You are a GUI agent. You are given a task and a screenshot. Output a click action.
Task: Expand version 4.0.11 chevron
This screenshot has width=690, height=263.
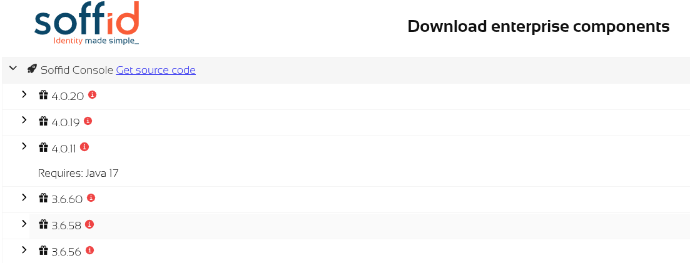point(24,146)
